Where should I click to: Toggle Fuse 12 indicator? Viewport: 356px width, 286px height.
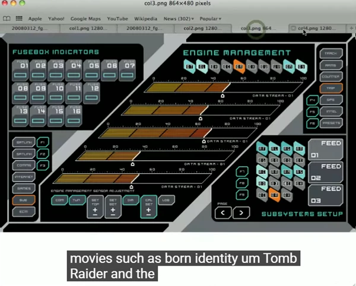(x=92, y=93)
